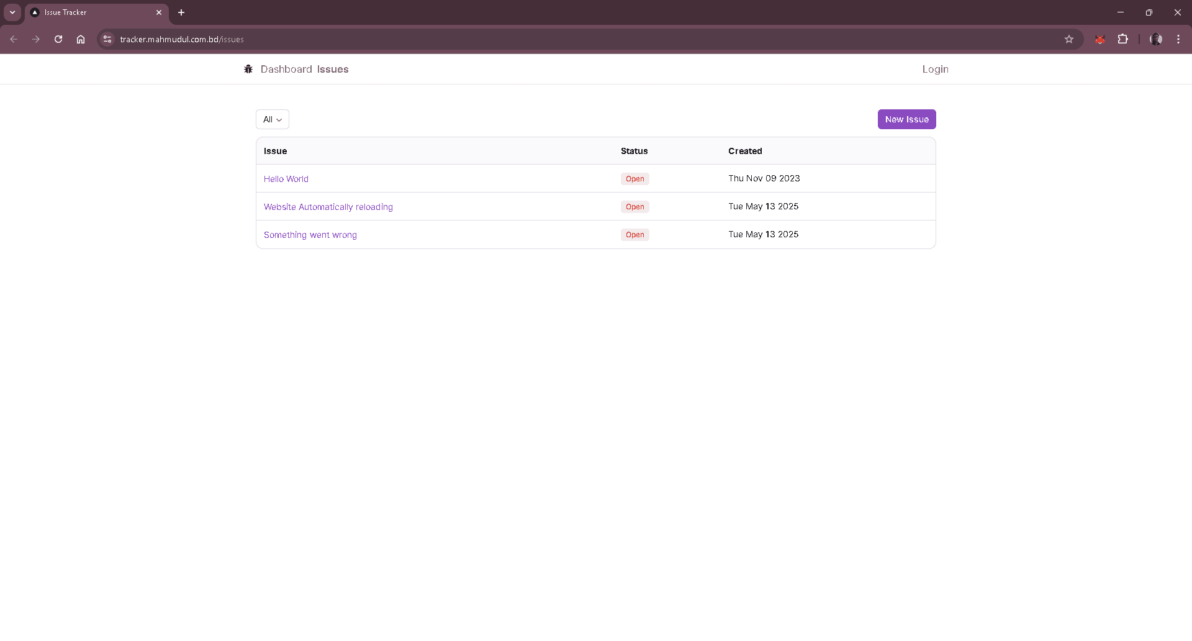Click the bug icon in the navbar

pos(248,69)
